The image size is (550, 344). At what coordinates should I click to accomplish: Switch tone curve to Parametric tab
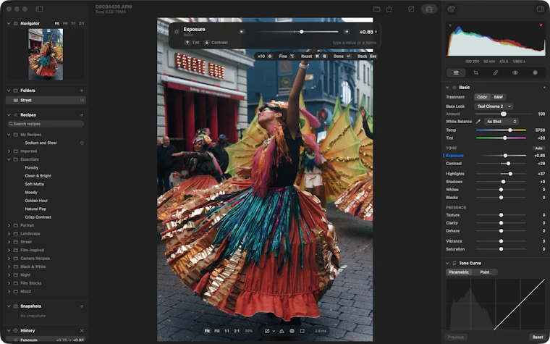coord(459,272)
